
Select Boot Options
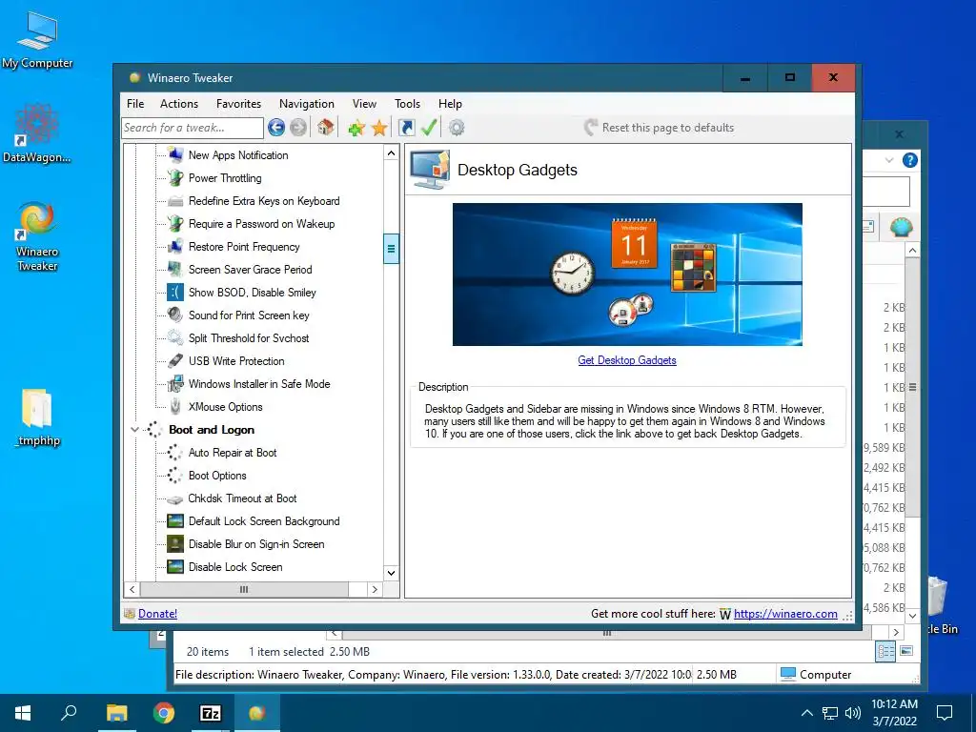click(x=217, y=476)
